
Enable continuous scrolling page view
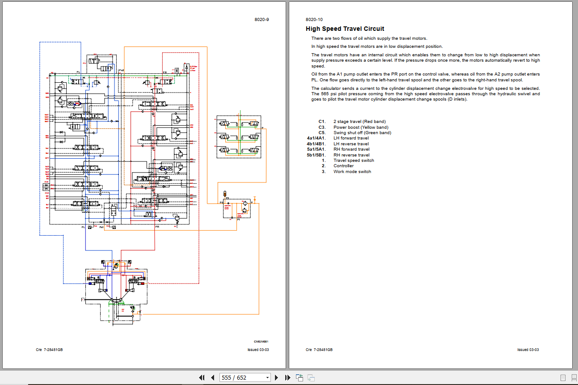tap(573, 378)
